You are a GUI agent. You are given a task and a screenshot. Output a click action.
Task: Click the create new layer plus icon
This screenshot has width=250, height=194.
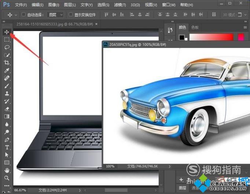click(x=181, y=180)
